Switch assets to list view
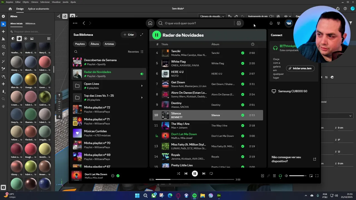 point(49,39)
